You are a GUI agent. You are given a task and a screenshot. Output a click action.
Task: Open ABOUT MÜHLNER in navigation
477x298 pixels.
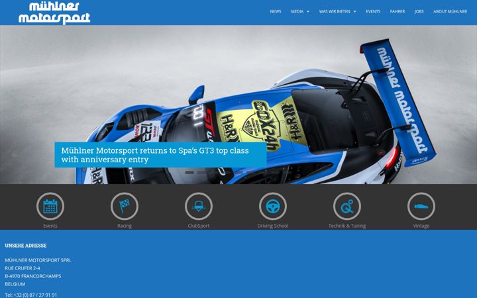pyautogui.click(x=450, y=11)
